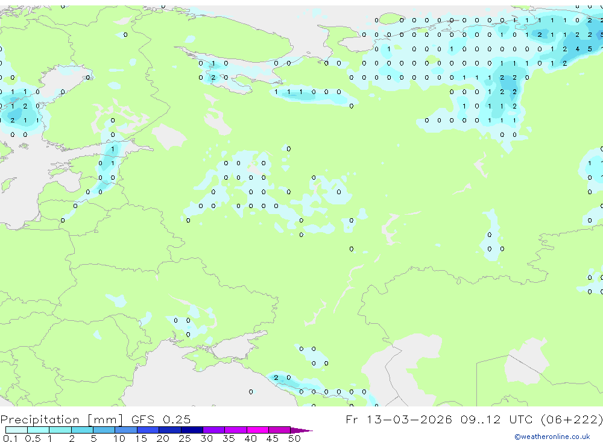Image resolution: width=603 pixels, height=442 pixels.
Task: Click the 0.1–0.5 mm palest legend swatch
Action: click(16, 430)
